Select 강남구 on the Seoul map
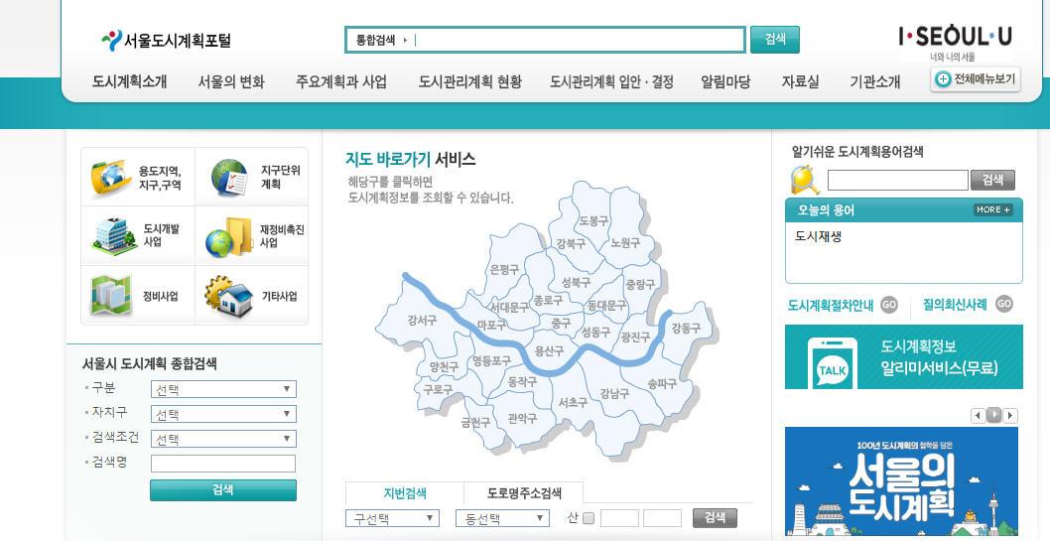 point(614,394)
